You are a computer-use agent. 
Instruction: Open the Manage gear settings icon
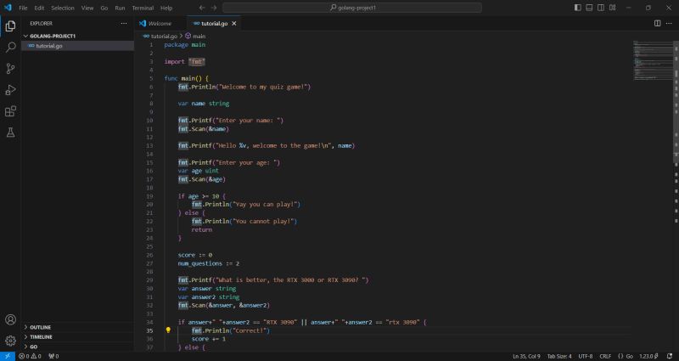click(x=10, y=341)
